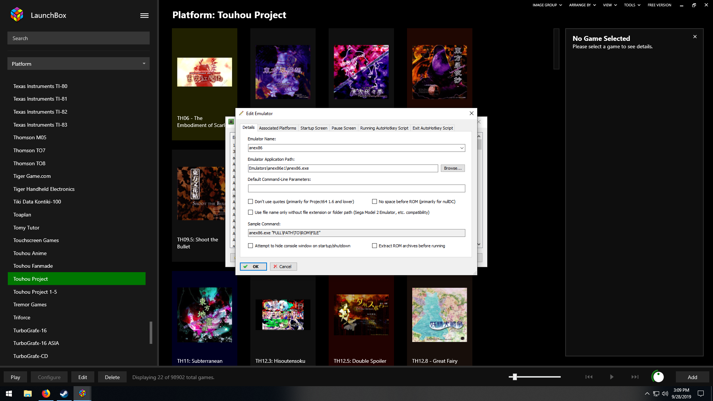Viewport: 713px width, 401px height.
Task: Open the LaunchBox hamburger menu
Action: pyautogui.click(x=144, y=16)
